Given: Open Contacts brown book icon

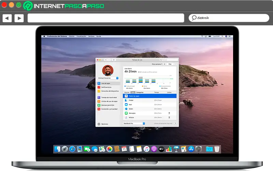Looking at the screenshot, I should point(117,149).
